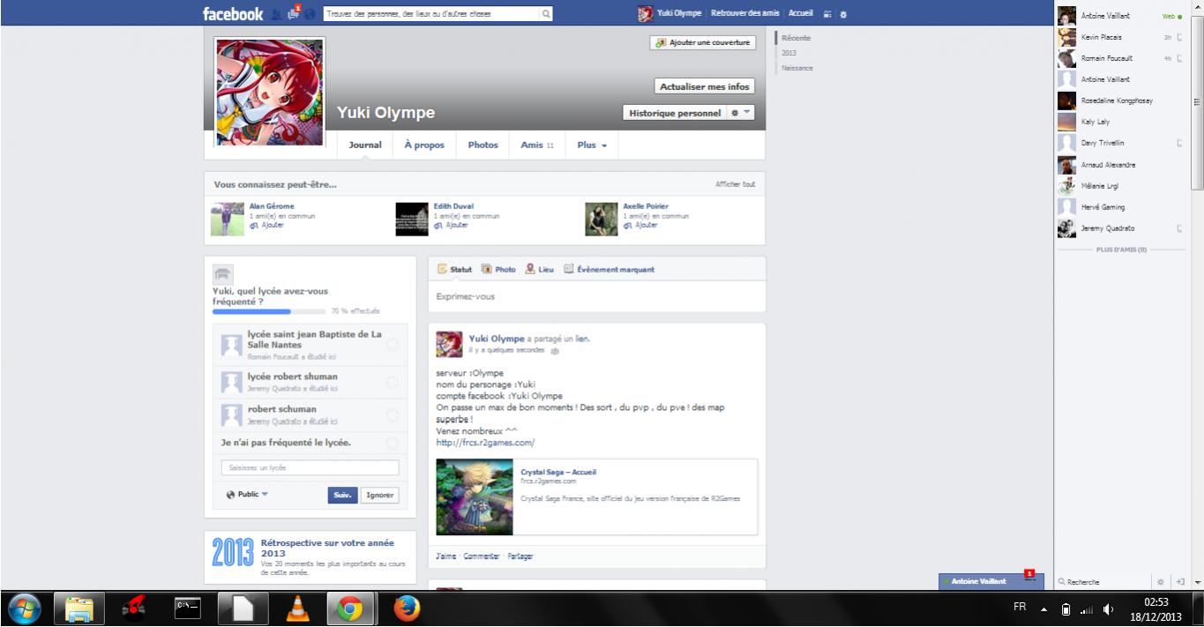The height and width of the screenshot is (627, 1204).
Task: Select the Photo option in the post composer
Action: point(498,269)
